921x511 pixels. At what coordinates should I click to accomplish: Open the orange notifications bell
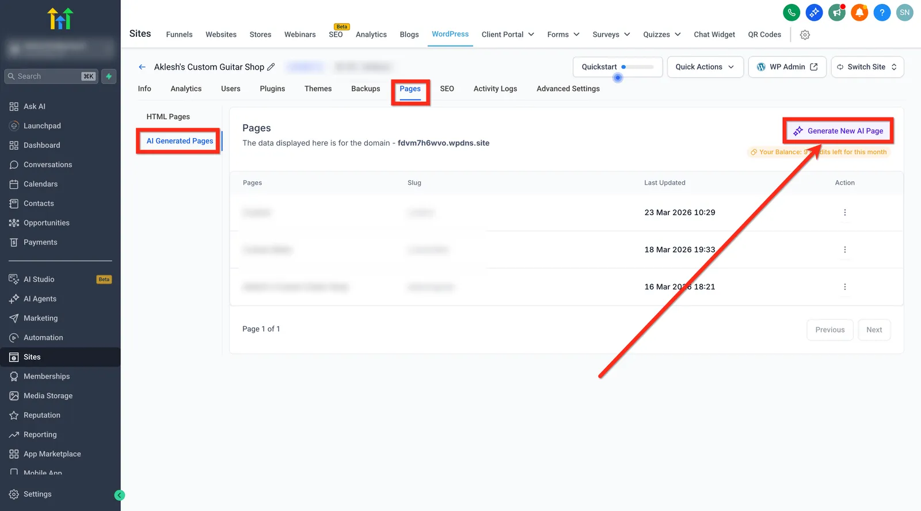(859, 12)
